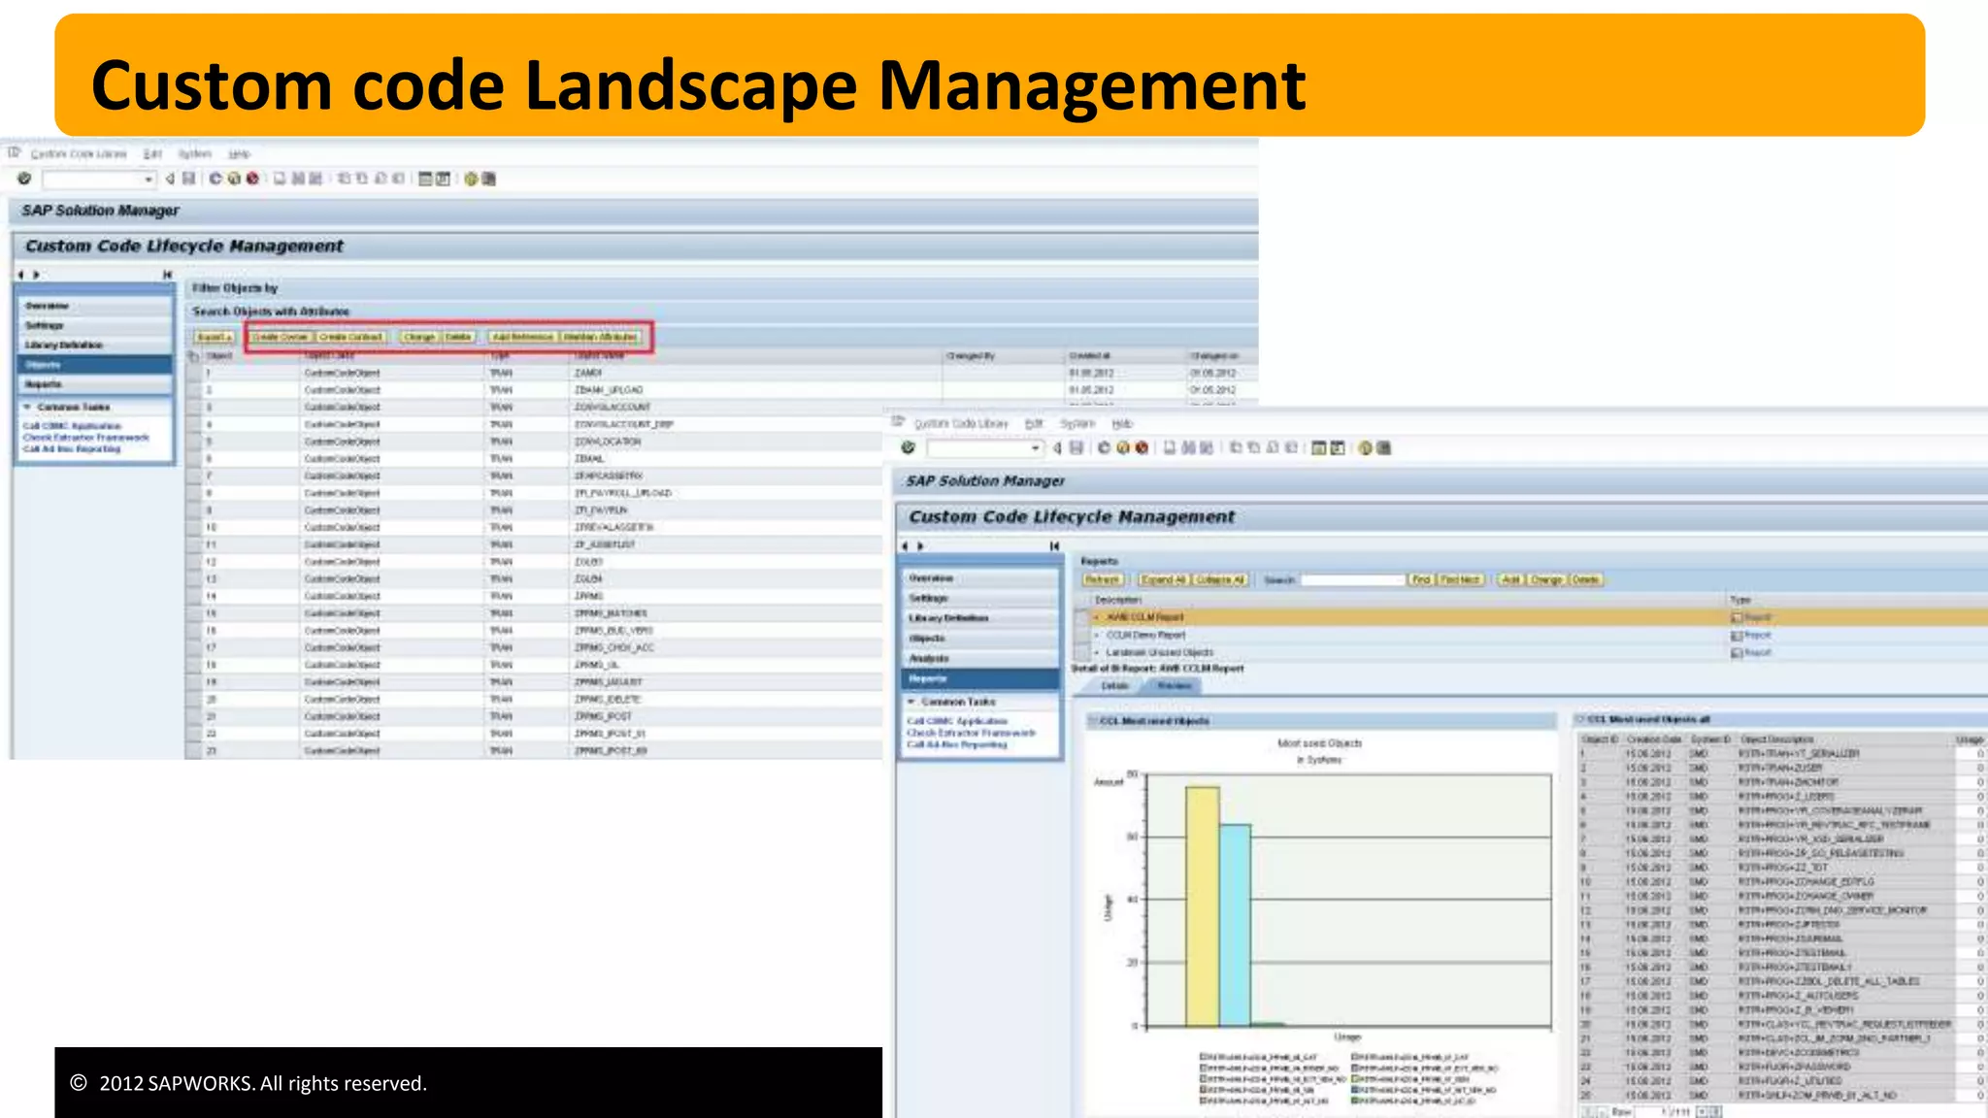Click the Print icon in left window toolbar

pos(280,179)
